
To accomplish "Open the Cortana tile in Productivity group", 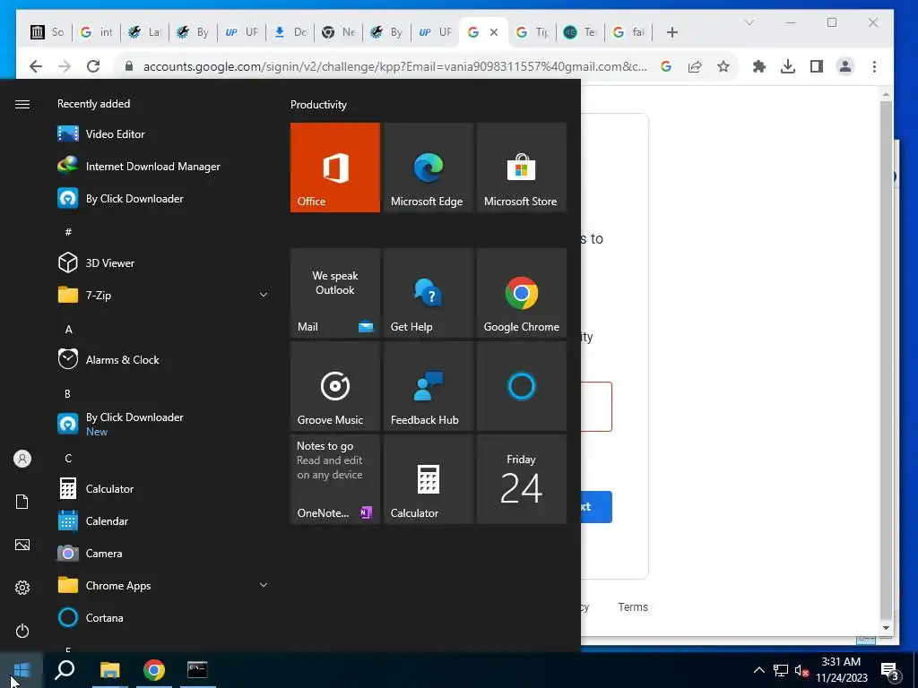I will [522, 386].
